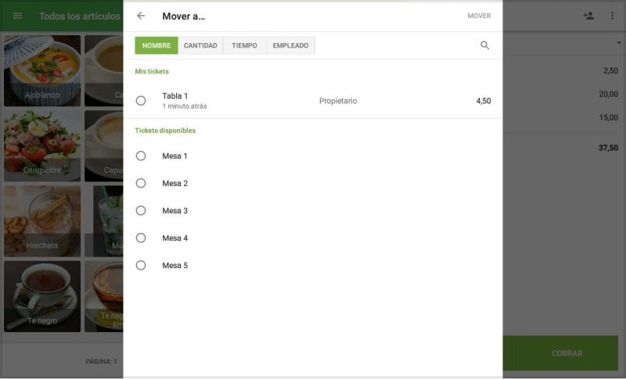The image size is (626, 379).
Task: Open the hamburger menu in background window
Action: (17, 16)
